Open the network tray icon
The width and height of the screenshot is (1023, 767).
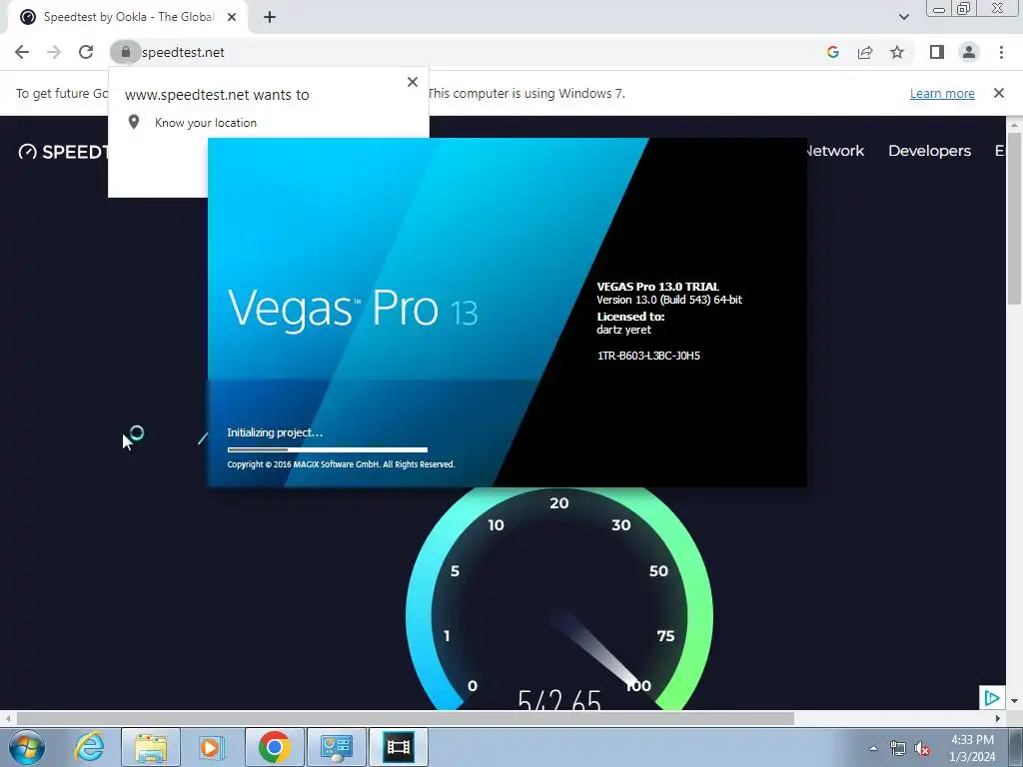click(898, 748)
